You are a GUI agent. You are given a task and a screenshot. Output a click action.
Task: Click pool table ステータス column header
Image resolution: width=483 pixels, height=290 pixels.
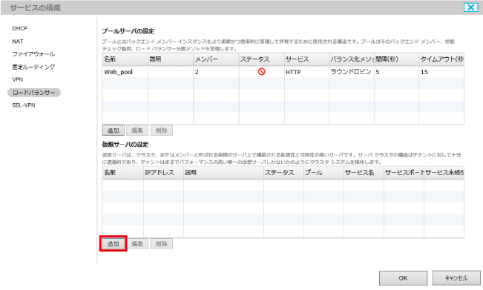[261, 59]
